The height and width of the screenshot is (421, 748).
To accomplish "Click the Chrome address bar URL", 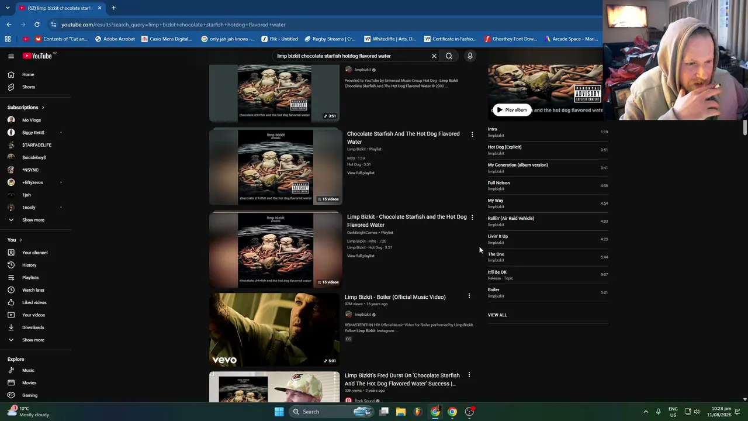I will [x=174, y=25].
